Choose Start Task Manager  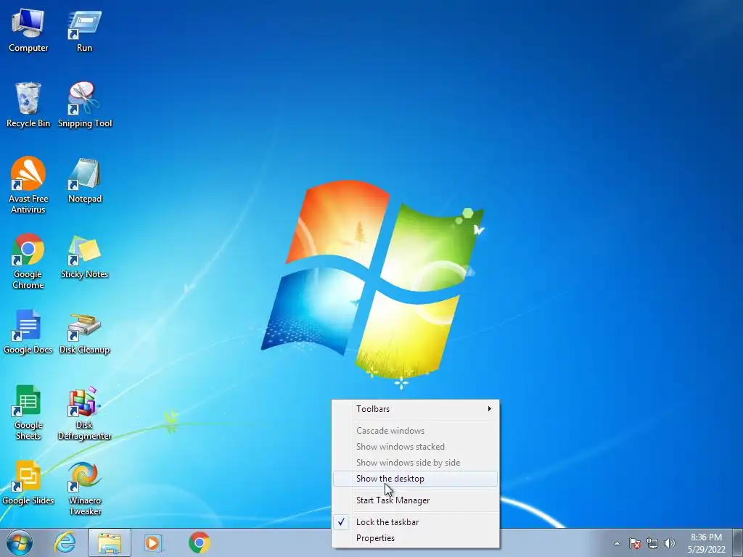(x=416, y=500)
